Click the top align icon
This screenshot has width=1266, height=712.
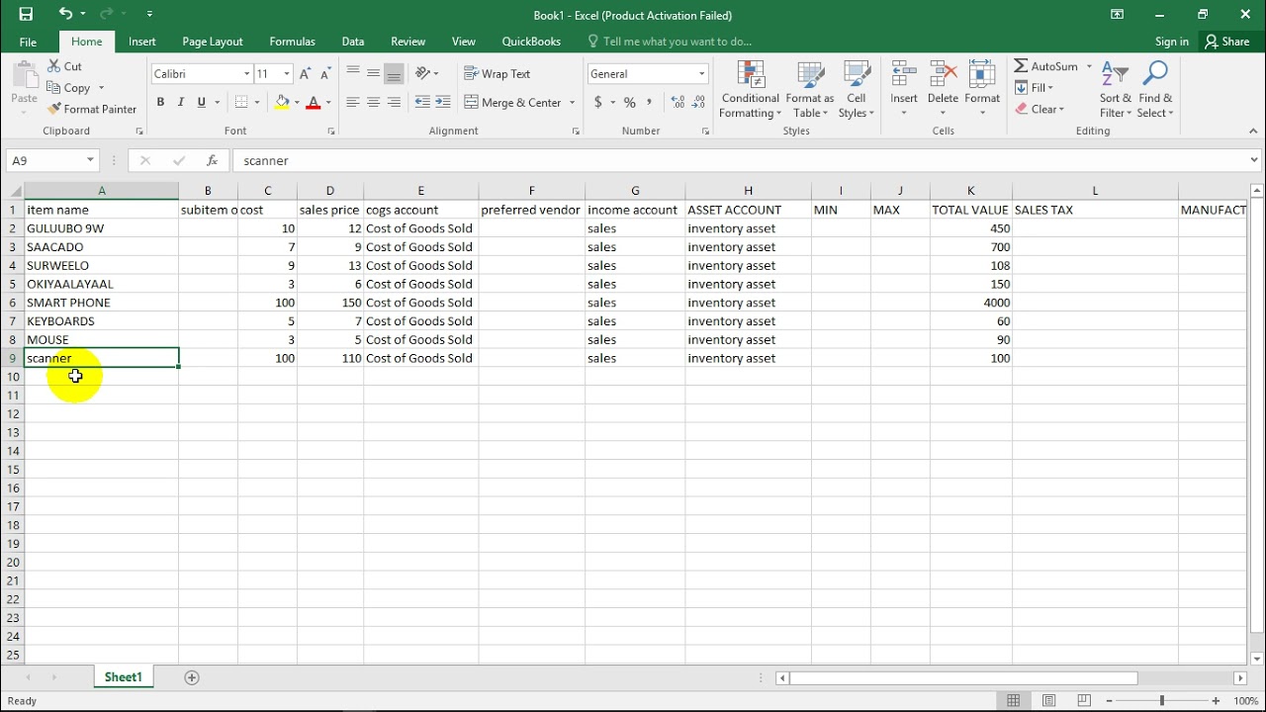[353, 74]
